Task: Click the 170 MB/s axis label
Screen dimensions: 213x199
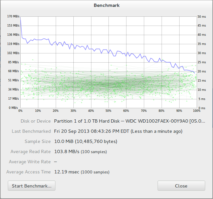Action: (13, 16)
